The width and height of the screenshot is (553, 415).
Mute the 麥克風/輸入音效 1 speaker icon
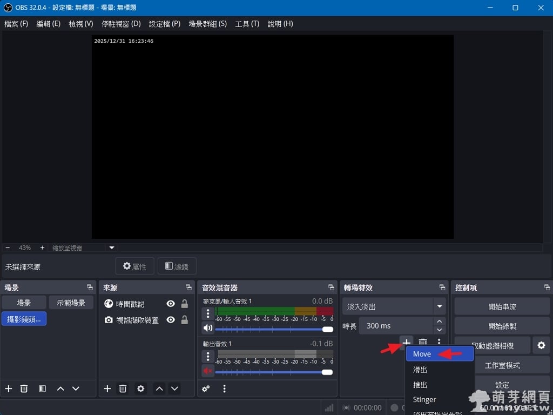(x=208, y=328)
